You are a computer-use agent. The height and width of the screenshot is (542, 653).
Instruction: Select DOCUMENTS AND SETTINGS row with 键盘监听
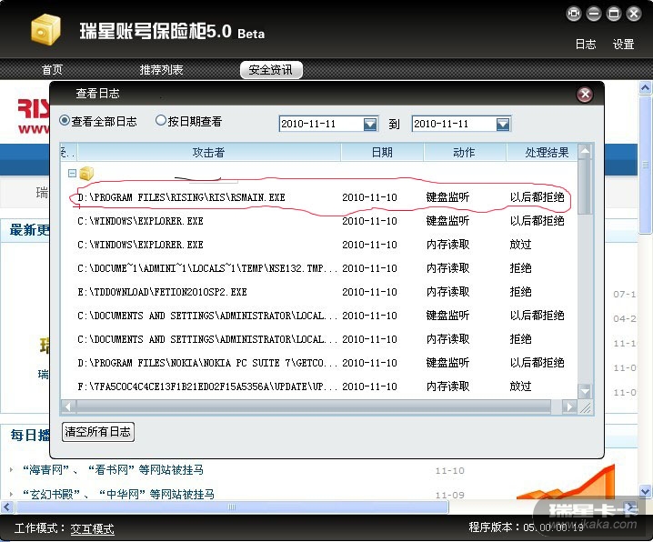click(318, 316)
